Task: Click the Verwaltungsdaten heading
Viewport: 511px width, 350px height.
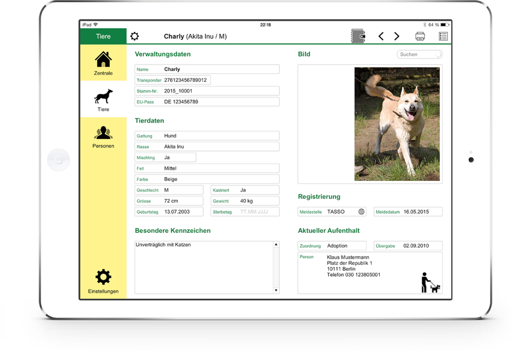Action: pyautogui.click(x=163, y=54)
